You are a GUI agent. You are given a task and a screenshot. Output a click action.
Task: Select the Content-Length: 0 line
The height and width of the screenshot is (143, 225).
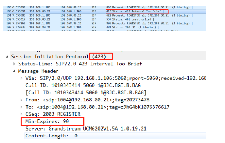pyautogui.click(x=115, y=136)
